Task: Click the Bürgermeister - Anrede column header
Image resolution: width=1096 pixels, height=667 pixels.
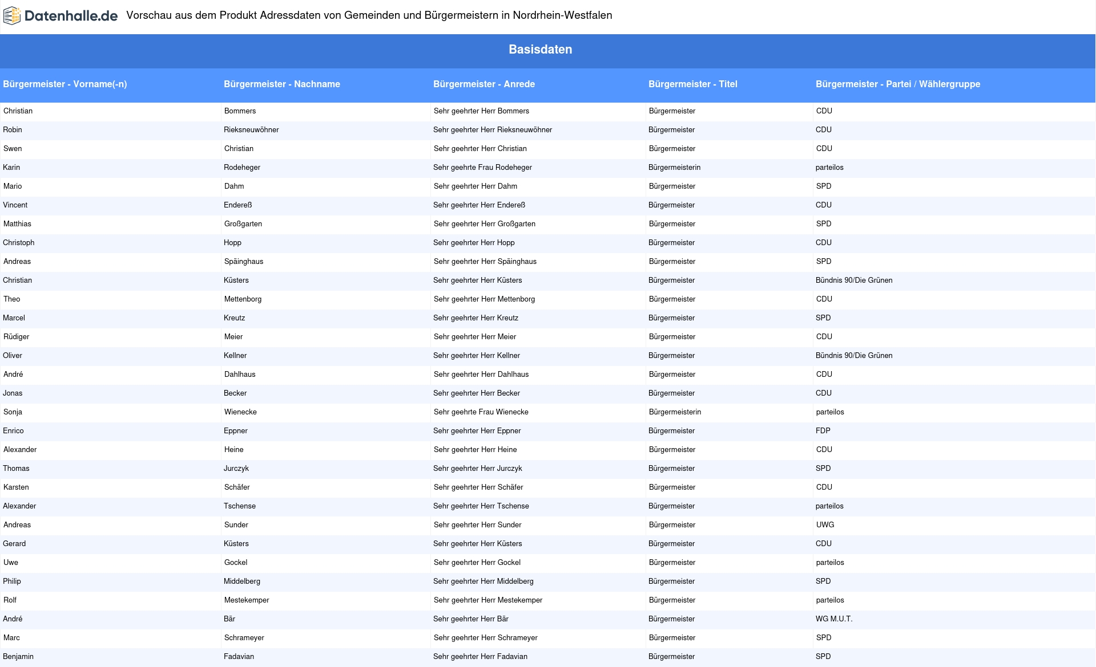Action: [483, 84]
